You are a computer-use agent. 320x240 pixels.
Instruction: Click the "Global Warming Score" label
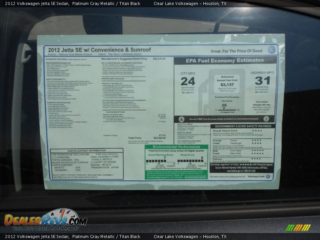click(x=161, y=155)
